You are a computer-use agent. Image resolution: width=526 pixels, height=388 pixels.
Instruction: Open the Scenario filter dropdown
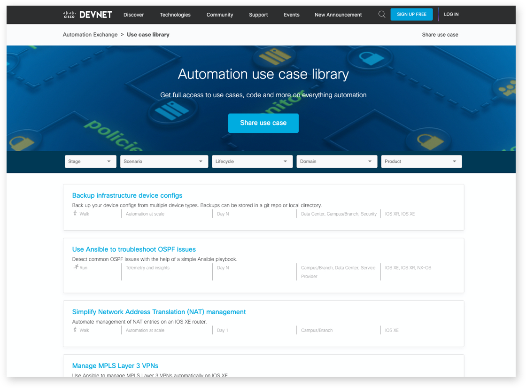[164, 161]
